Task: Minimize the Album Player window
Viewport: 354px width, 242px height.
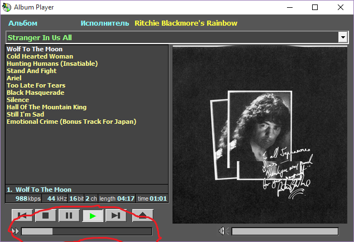Action: click(x=290, y=7)
